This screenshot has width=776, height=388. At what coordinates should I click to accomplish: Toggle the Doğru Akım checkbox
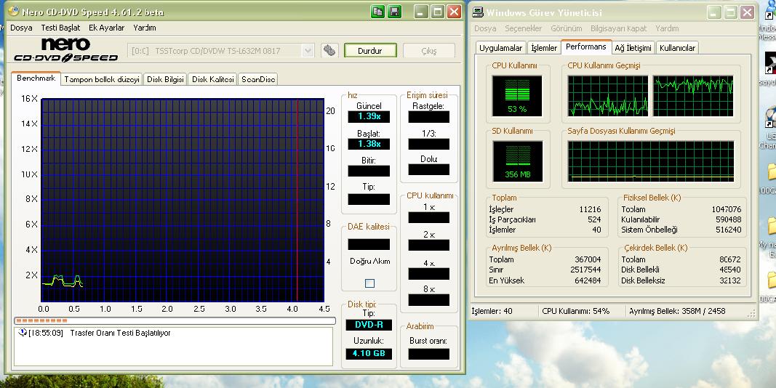click(x=369, y=283)
